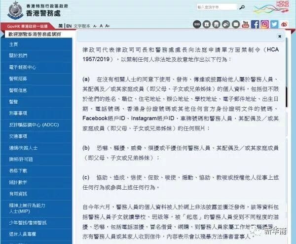
Task: Open the telephone contact icon
Action: [207, 24]
